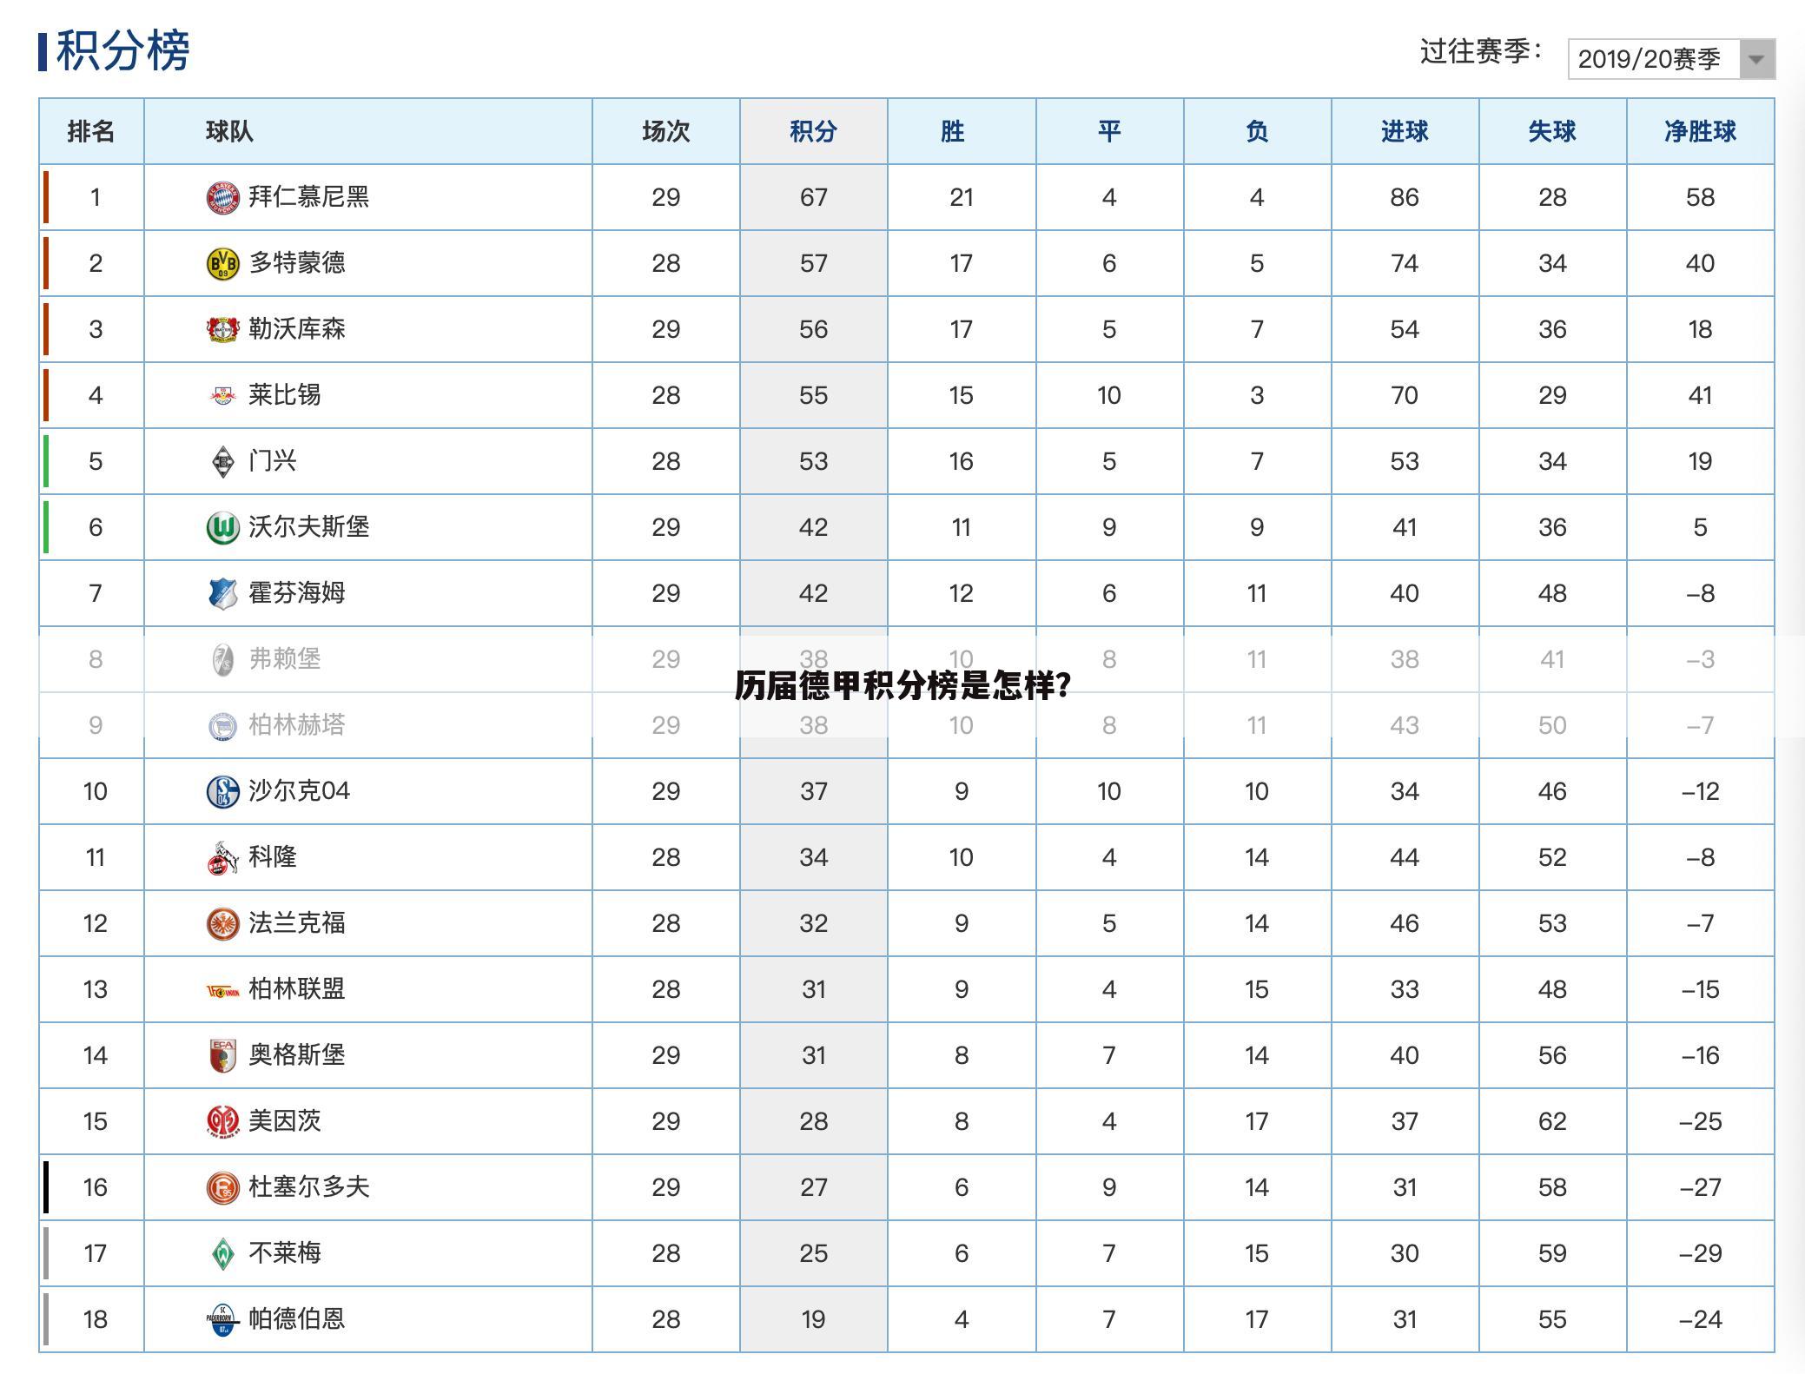The height and width of the screenshot is (1374, 1805).
Task: Click the 过往赛季 label
Action: tap(1480, 52)
